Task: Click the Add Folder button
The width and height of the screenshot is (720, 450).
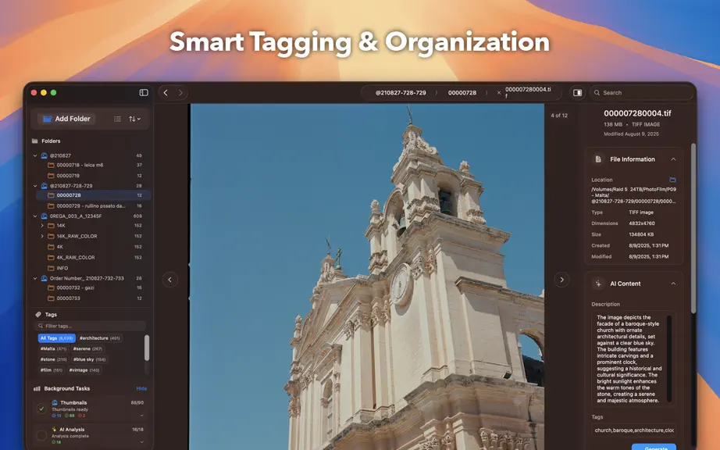Action: 66,119
